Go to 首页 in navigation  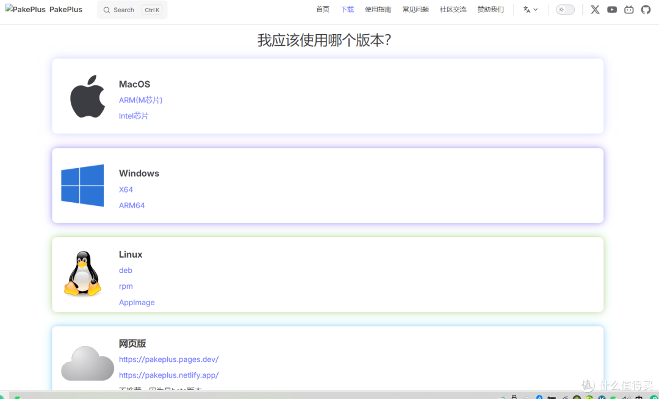pyautogui.click(x=323, y=10)
